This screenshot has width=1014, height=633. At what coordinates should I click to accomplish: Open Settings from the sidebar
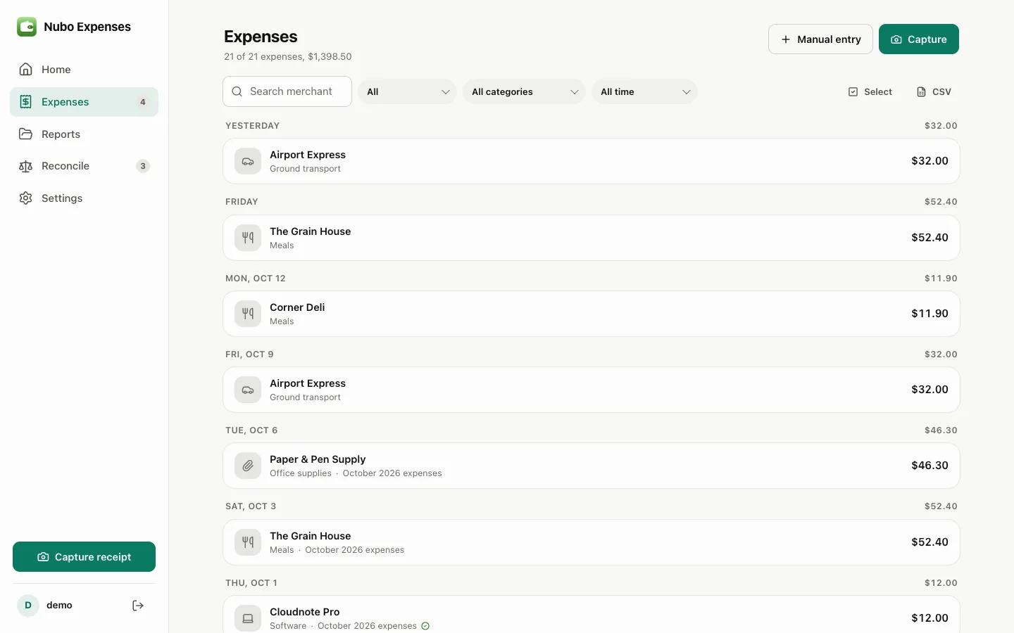84,198
